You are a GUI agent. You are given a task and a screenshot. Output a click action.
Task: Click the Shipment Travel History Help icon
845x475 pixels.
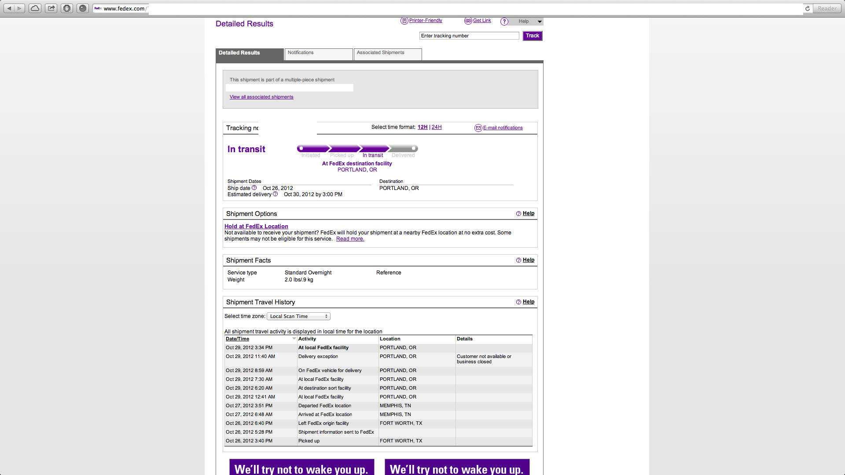tap(518, 302)
